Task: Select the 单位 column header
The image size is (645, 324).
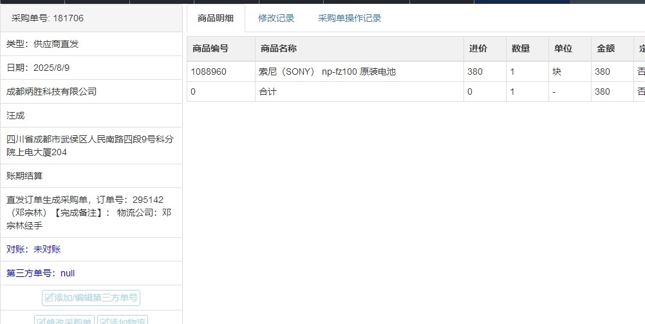Action: pyautogui.click(x=570, y=48)
